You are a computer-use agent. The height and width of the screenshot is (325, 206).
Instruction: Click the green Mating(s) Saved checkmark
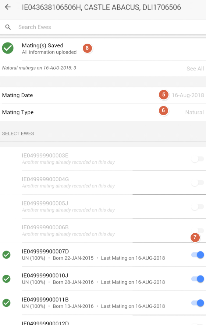tap(8, 48)
